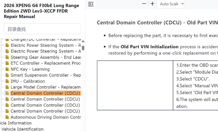Select NFC Key - Learning item
218x132 pixels.
[x=30, y=69]
